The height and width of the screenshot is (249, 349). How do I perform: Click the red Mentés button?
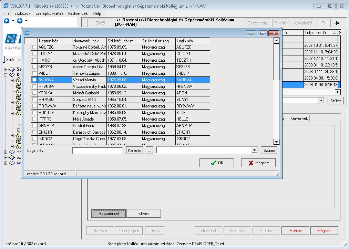(295, 231)
